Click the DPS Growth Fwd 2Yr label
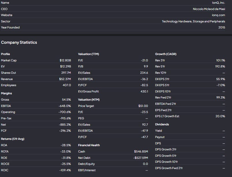Viewport: 232px width, 177px height. 169,168
